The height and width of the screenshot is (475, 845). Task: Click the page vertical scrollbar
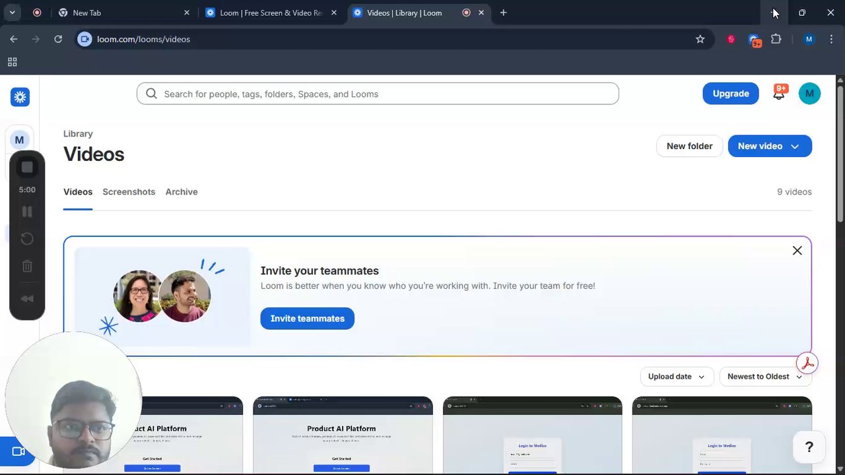(x=840, y=153)
